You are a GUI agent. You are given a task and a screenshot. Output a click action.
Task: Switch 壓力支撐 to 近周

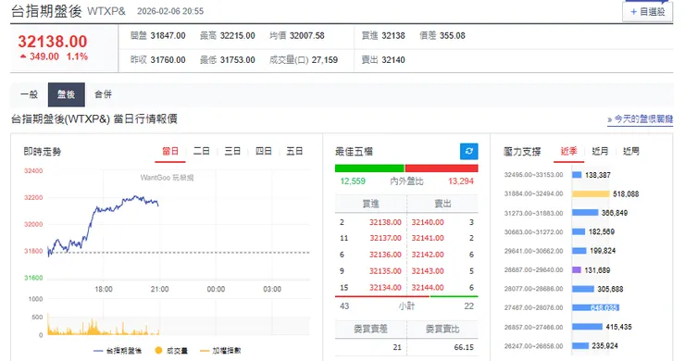click(630, 151)
